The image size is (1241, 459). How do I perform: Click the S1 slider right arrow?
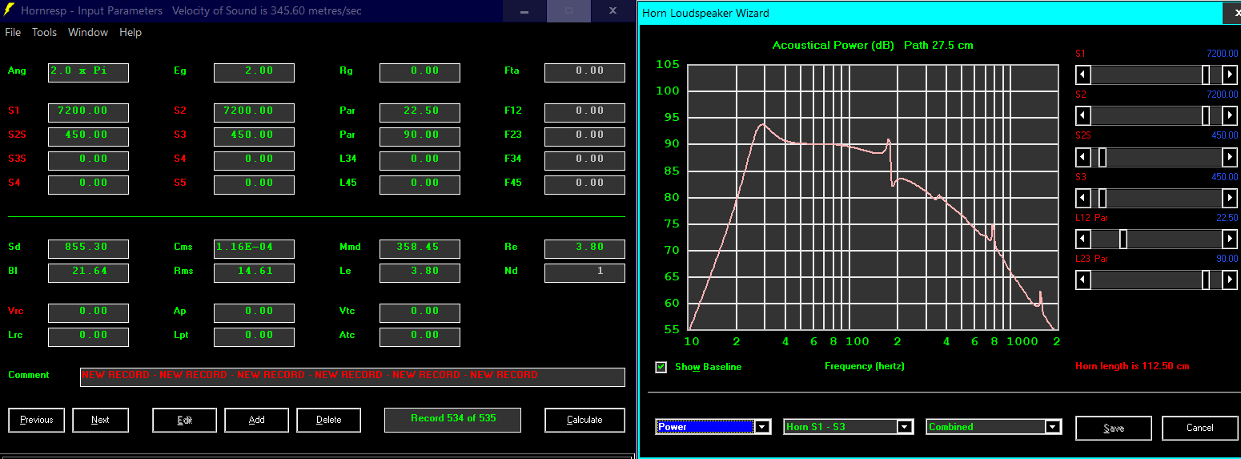1230,74
